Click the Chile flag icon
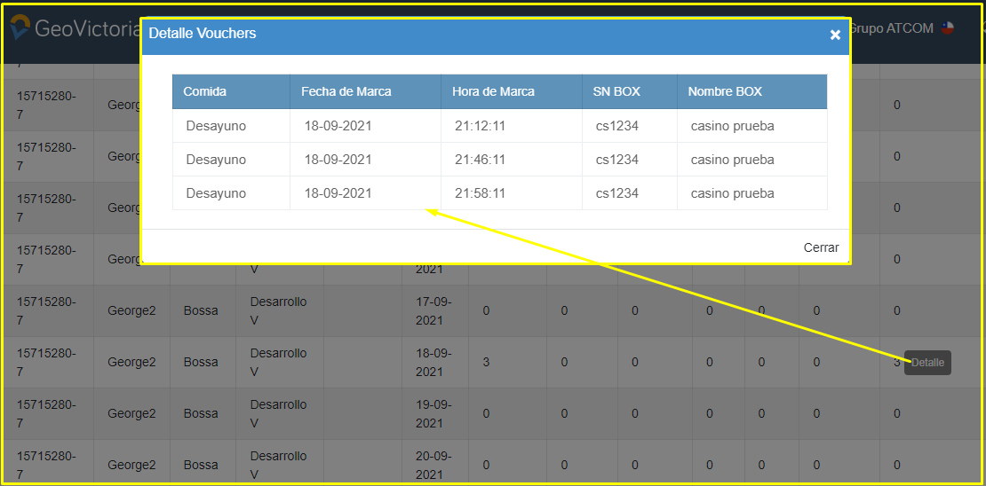 pyautogui.click(x=948, y=28)
